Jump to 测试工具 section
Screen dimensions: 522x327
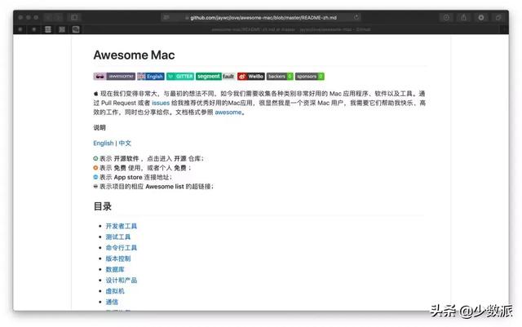click(117, 236)
